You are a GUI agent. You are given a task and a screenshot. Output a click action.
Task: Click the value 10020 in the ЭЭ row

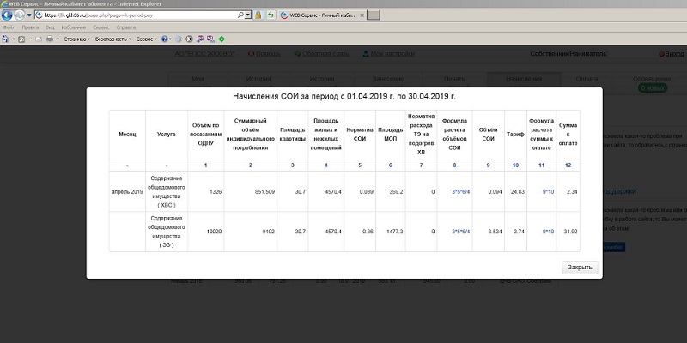(x=214, y=232)
